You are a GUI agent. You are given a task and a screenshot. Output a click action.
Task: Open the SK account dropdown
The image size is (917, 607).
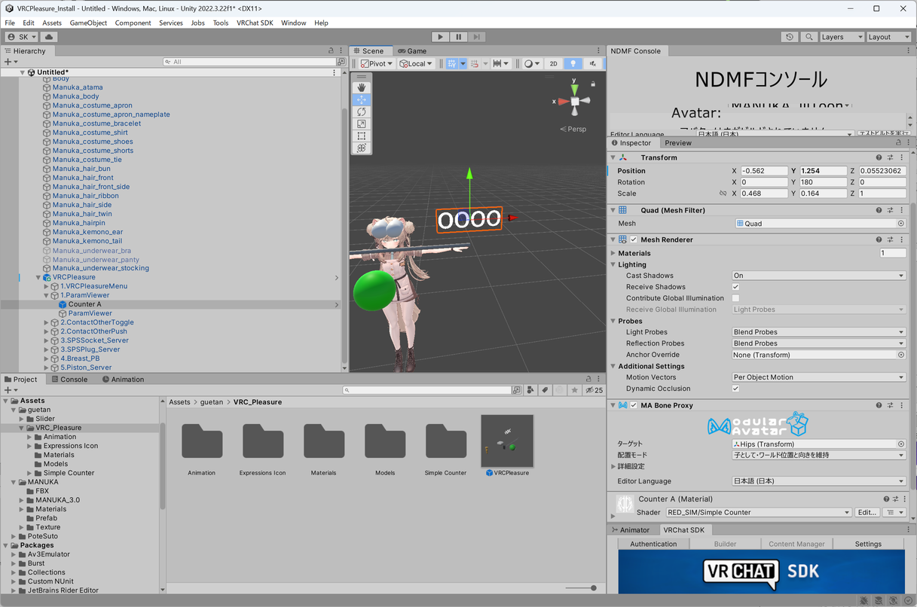pyautogui.click(x=21, y=37)
